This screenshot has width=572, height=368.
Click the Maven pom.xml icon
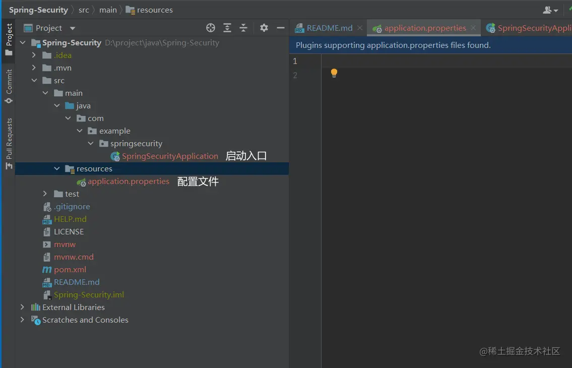47,270
